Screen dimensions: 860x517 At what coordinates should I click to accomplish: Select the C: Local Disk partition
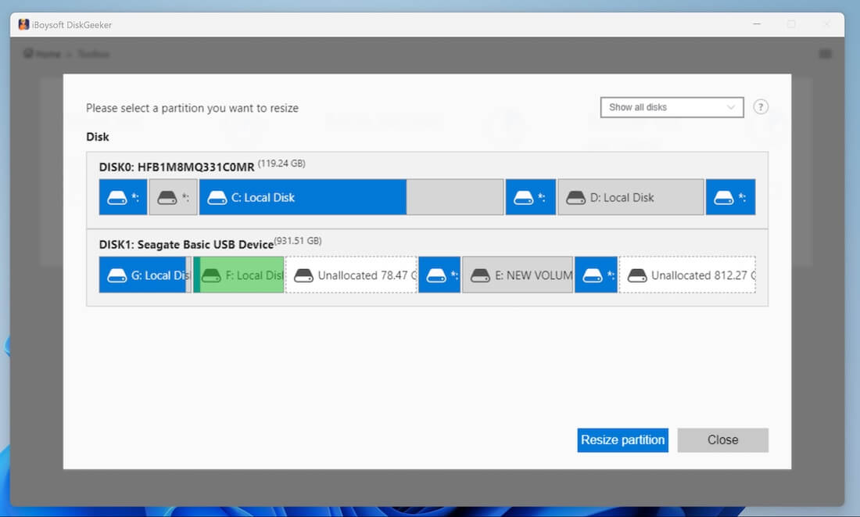coord(351,197)
